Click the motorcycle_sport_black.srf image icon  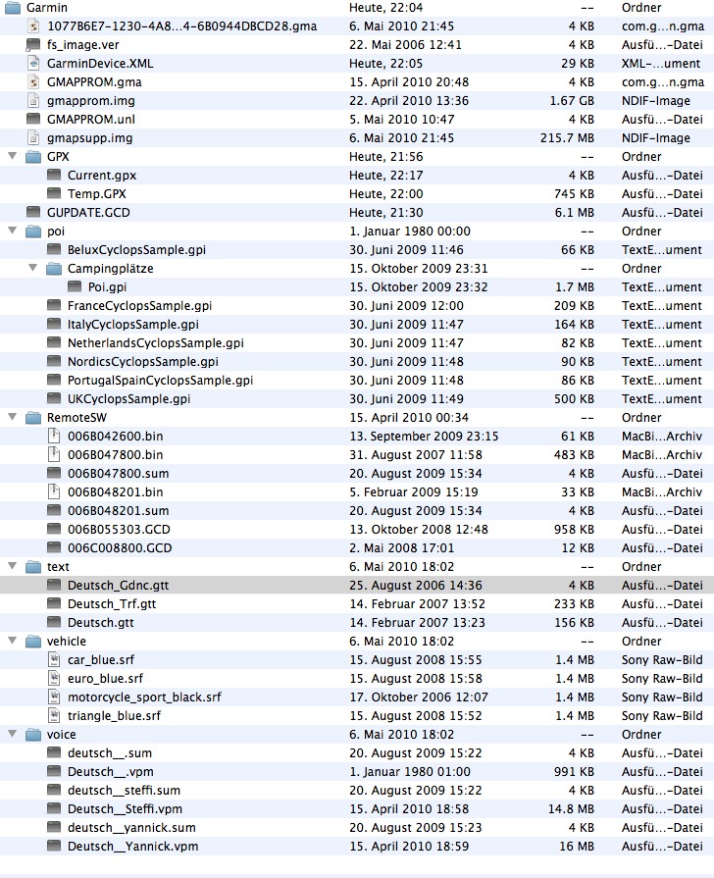pyautogui.click(x=54, y=697)
